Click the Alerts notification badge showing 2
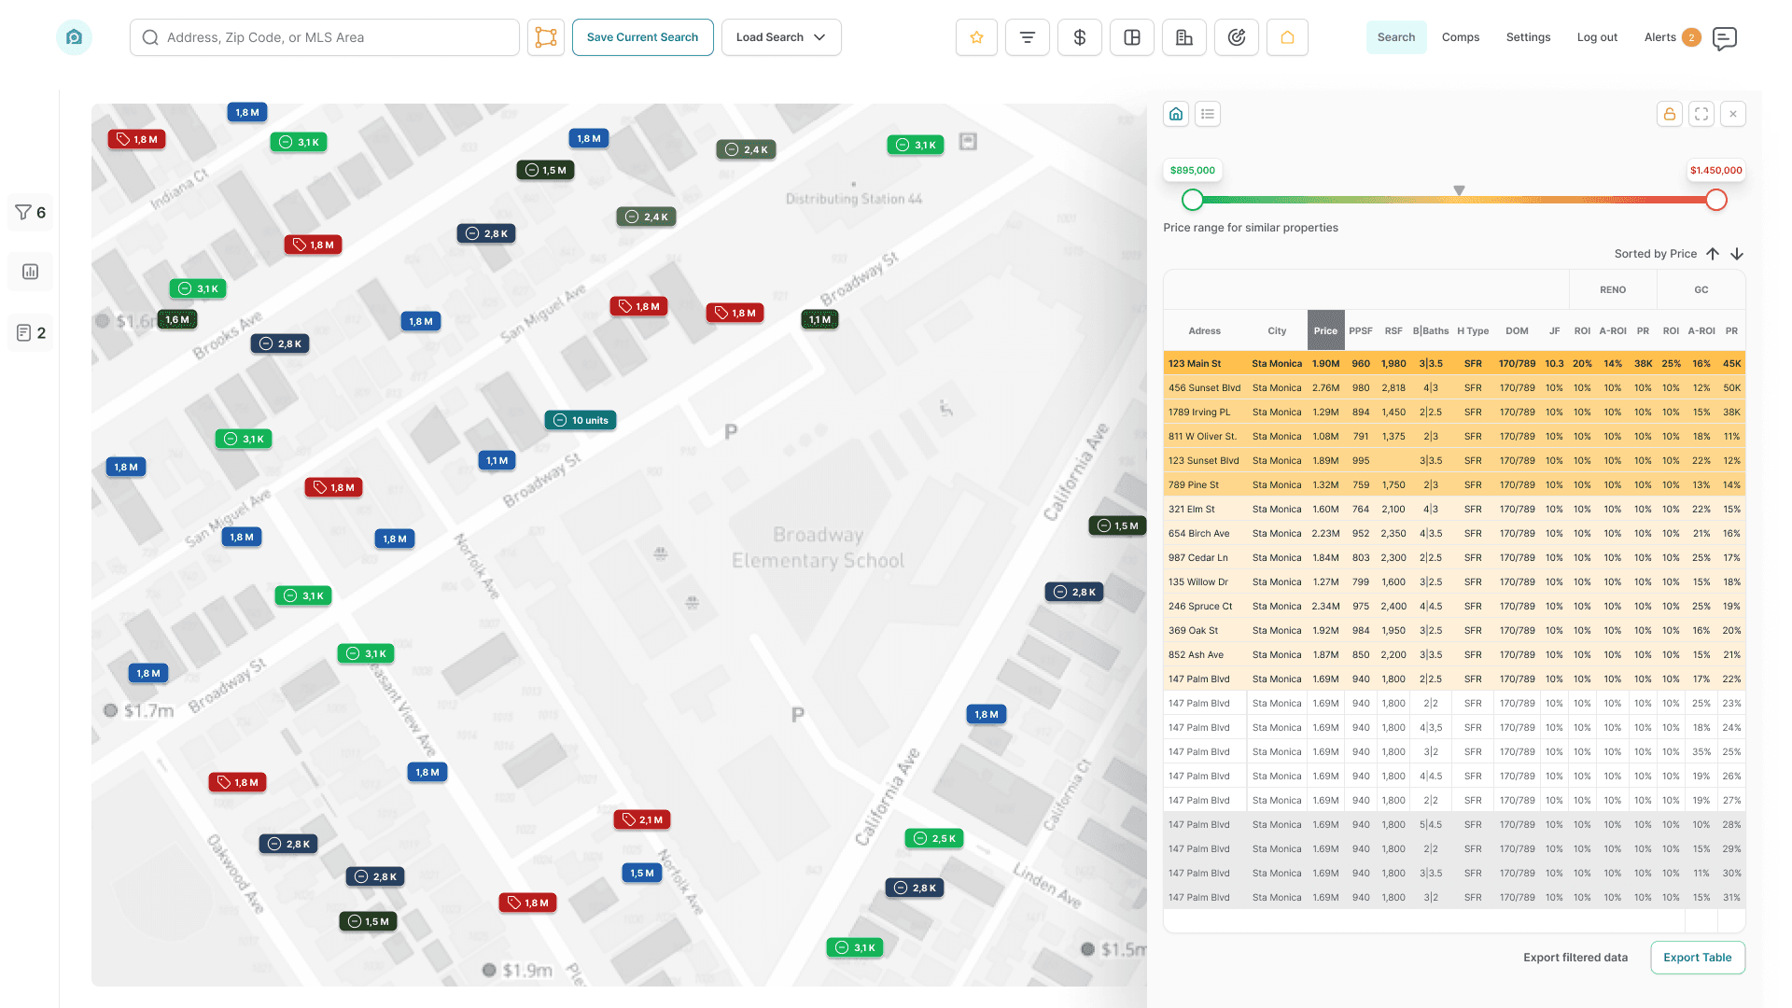Viewport: 1792px width, 1008px height. pos(1691,37)
